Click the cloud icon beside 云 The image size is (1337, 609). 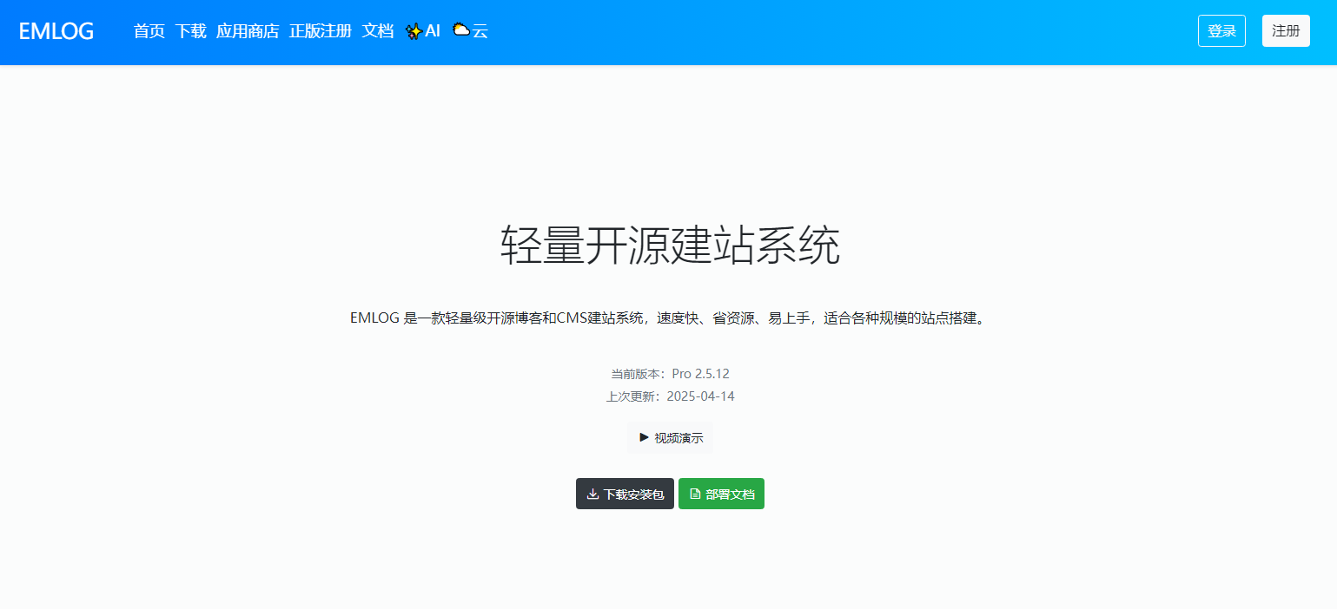click(x=461, y=29)
